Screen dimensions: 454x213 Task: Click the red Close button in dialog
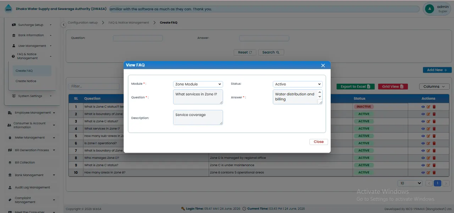[x=319, y=142]
